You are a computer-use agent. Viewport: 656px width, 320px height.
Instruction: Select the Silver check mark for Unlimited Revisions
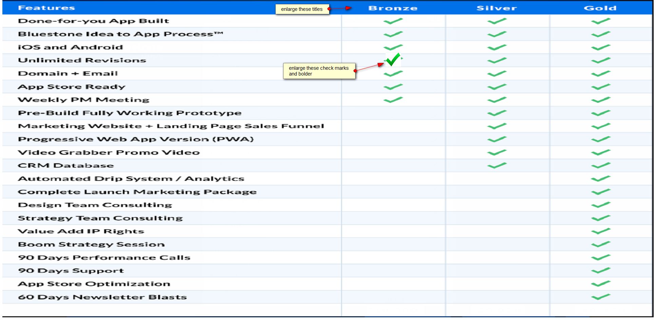(497, 61)
